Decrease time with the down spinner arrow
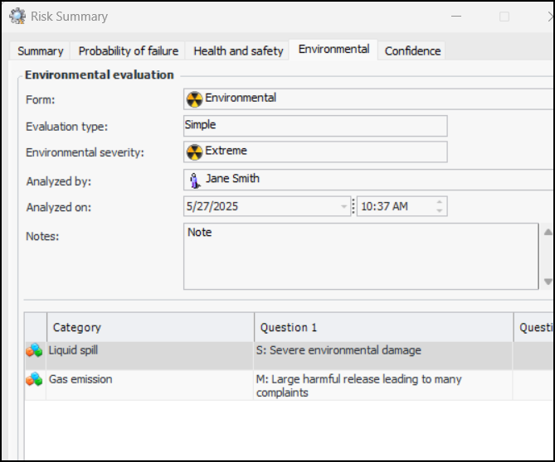555x462 pixels. pos(439,211)
